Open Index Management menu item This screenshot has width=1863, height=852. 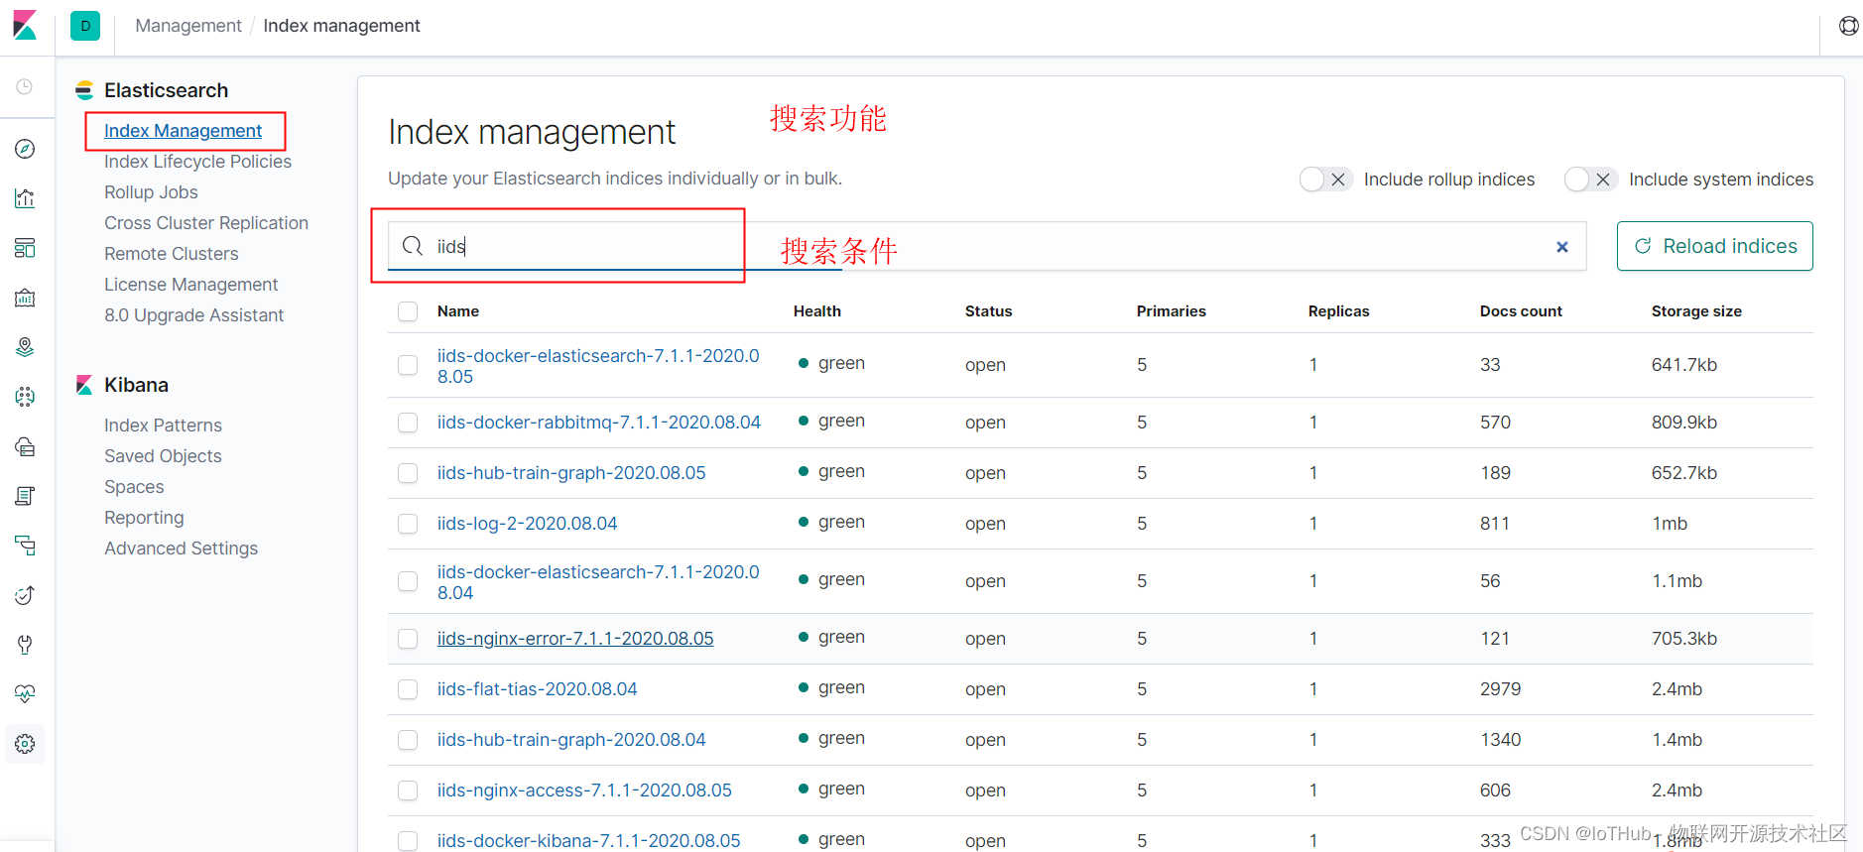[183, 131]
